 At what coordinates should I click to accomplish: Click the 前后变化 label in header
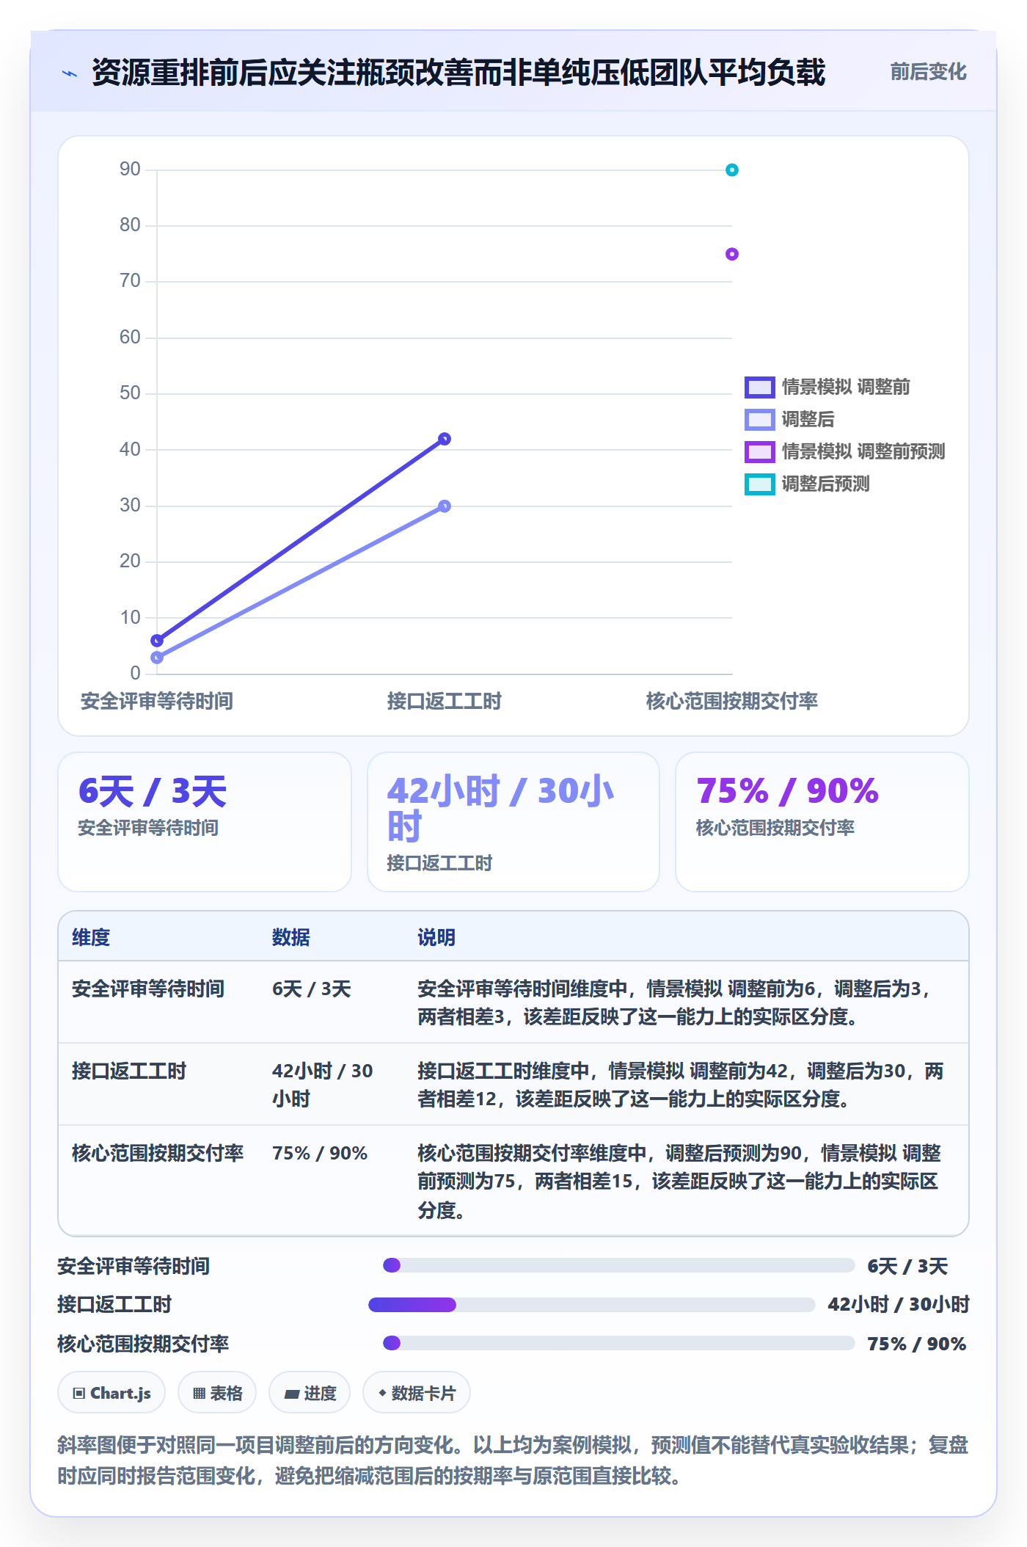[928, 72]
